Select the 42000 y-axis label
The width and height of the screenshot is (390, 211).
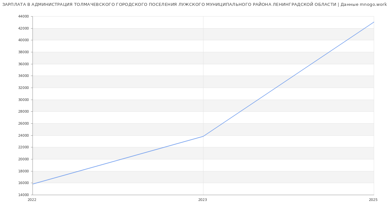[x=23, y=29]
